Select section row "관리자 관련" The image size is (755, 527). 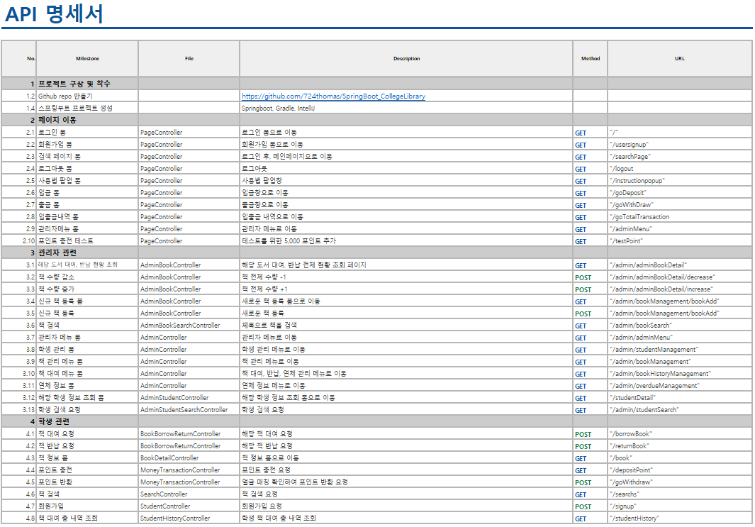tap(376, 253)
